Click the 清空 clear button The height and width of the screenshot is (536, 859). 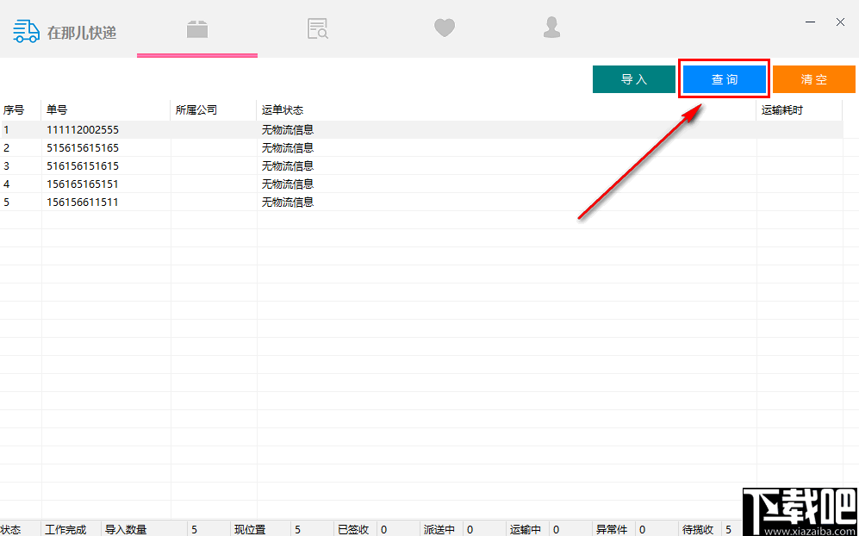tap(814, 79)
